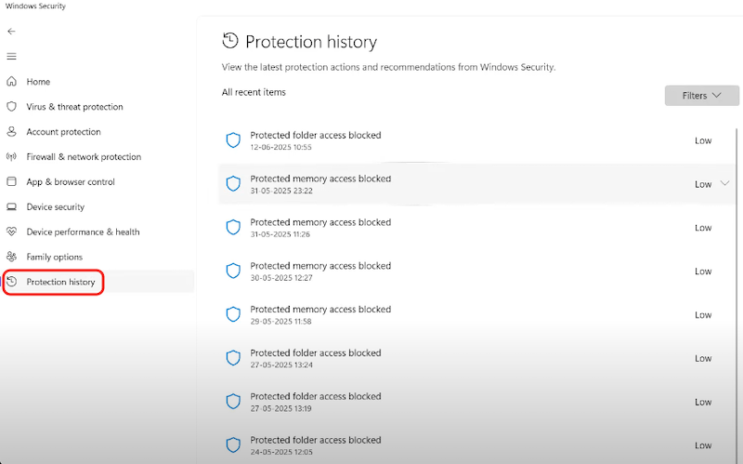743x464 pixels.
Task: Select the 24-05-2025 12:05 folder access entry
Action: 316,444
